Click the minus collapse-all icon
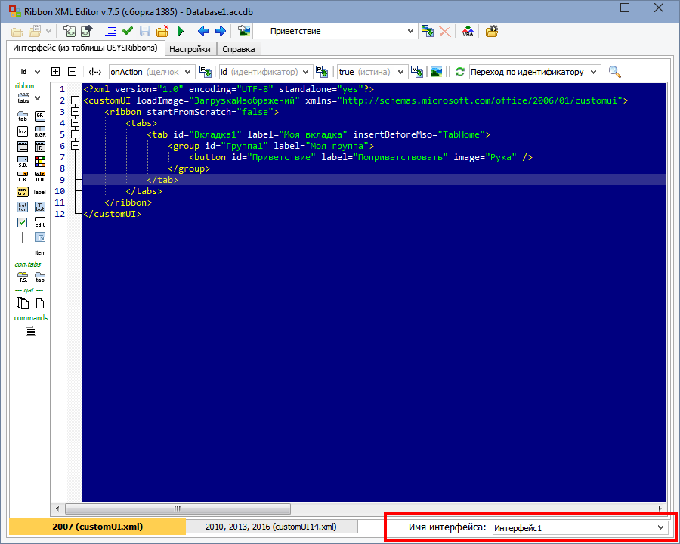Viewport: 680px width, 544px height. 73,72
